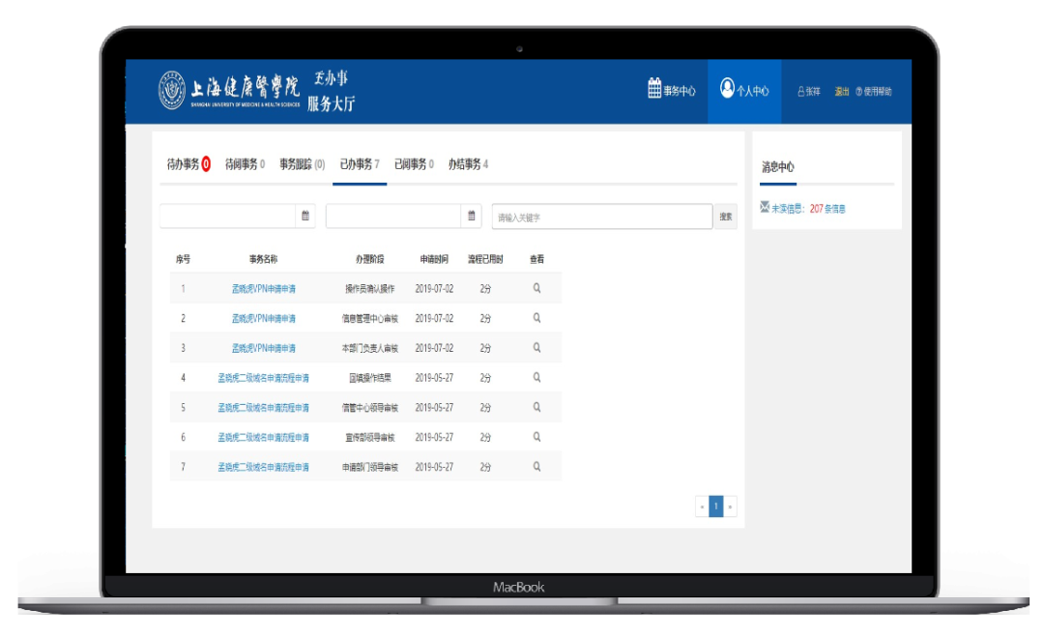This screenshot has height=637, width=1044.
Task: Open 事务中心 from the top navigation
Action: click(x=672, y=91)
